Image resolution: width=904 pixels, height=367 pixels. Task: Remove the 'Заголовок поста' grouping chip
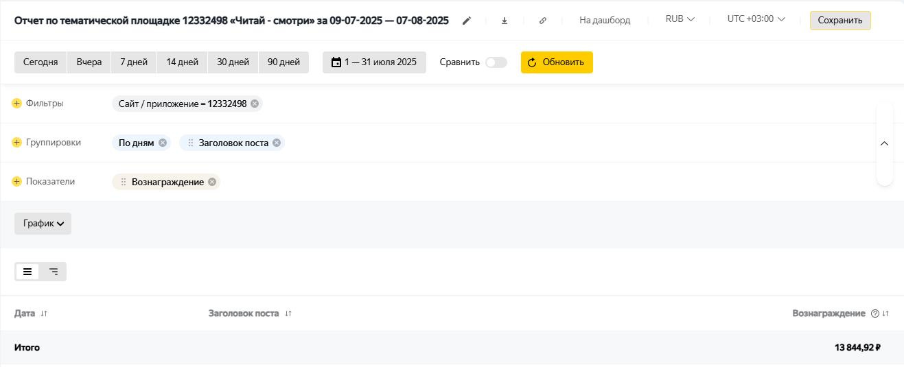[x=277, y=143]
